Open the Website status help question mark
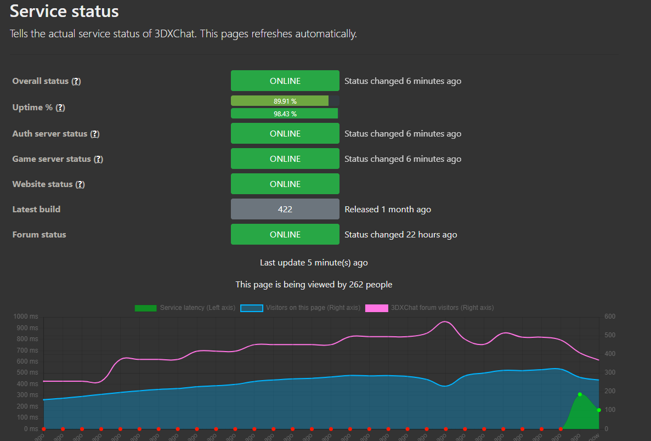Image resolution: width=651 pixels, height=441 pixels. (x=80, y=184)
